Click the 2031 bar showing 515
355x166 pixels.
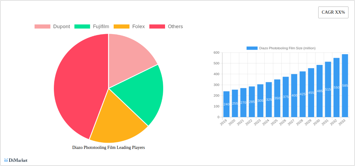pyautogui.click(x=328, y=89)
